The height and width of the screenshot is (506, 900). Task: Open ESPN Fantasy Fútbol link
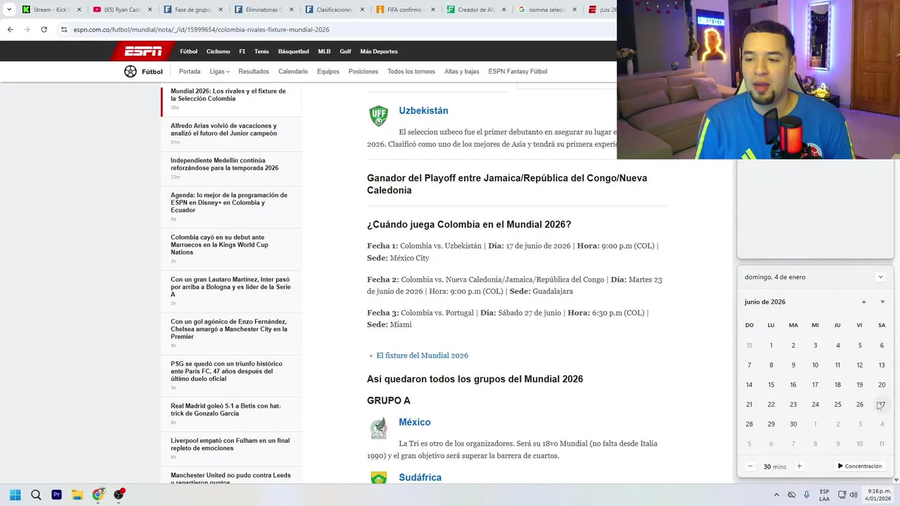[517, 71]
